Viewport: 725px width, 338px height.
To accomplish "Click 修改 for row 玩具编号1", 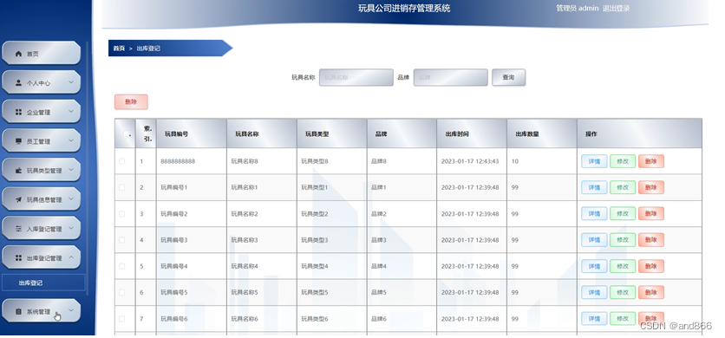I will pos(623,187).
